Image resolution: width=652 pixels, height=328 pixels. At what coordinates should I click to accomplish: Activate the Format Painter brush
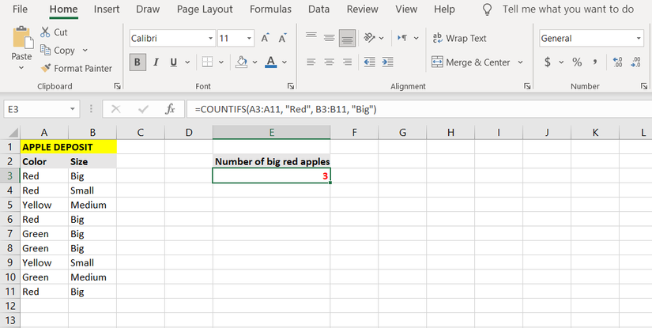click(45, 68)
